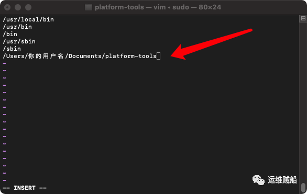Click the green zoom window button
Screen dimensions: 307x194
(x=28, y=7)
